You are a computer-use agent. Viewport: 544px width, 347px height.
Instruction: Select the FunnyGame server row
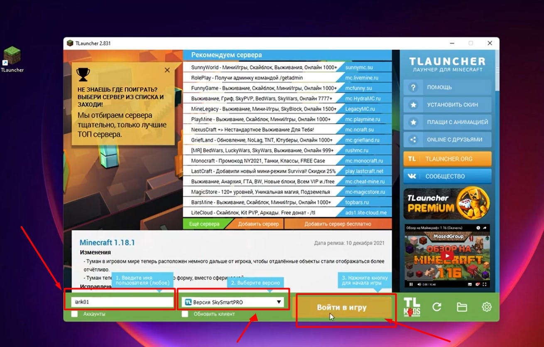click(x=287, y=88)
